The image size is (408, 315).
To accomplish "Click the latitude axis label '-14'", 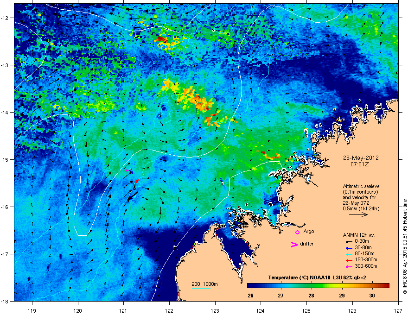I will 5,113.
